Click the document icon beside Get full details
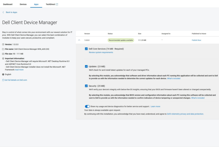This screenshot has height=147, width=219. tap(3, 80)
